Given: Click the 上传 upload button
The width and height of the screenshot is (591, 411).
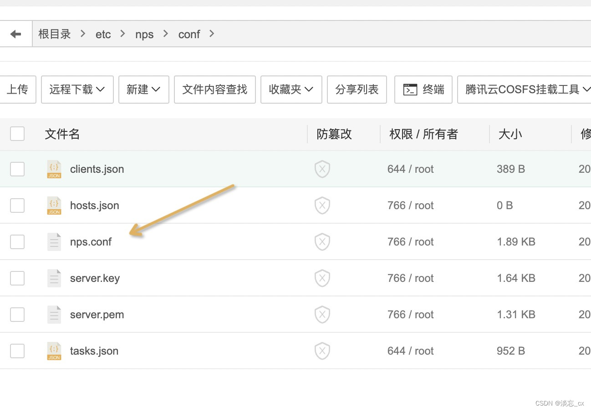Looking at the screenshot, I should (18, 90).
